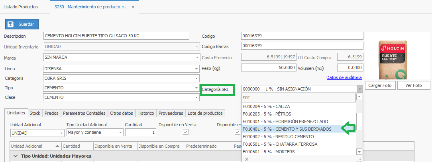Select F010501 CHATARRA FERROSA option
Image resolution: width=432 pixels, height=162 pixels.
tap(298, 144)
